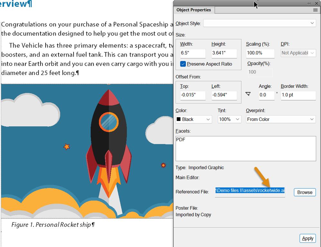Screen dimensions: 321x247
Task: Click the black color swatch
Action: pyautogui.click(x=179, y=119)
